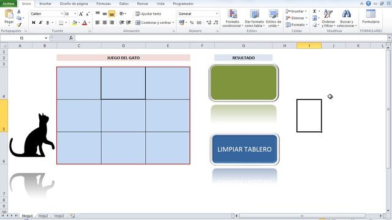The image size is (392, 220).
Task: Align cell text to middle
Action: pyautogui.click(x=105, y=13)
